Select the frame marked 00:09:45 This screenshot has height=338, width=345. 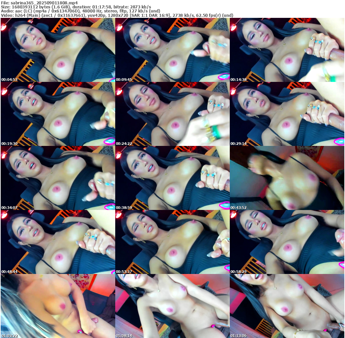click(172, 50)
